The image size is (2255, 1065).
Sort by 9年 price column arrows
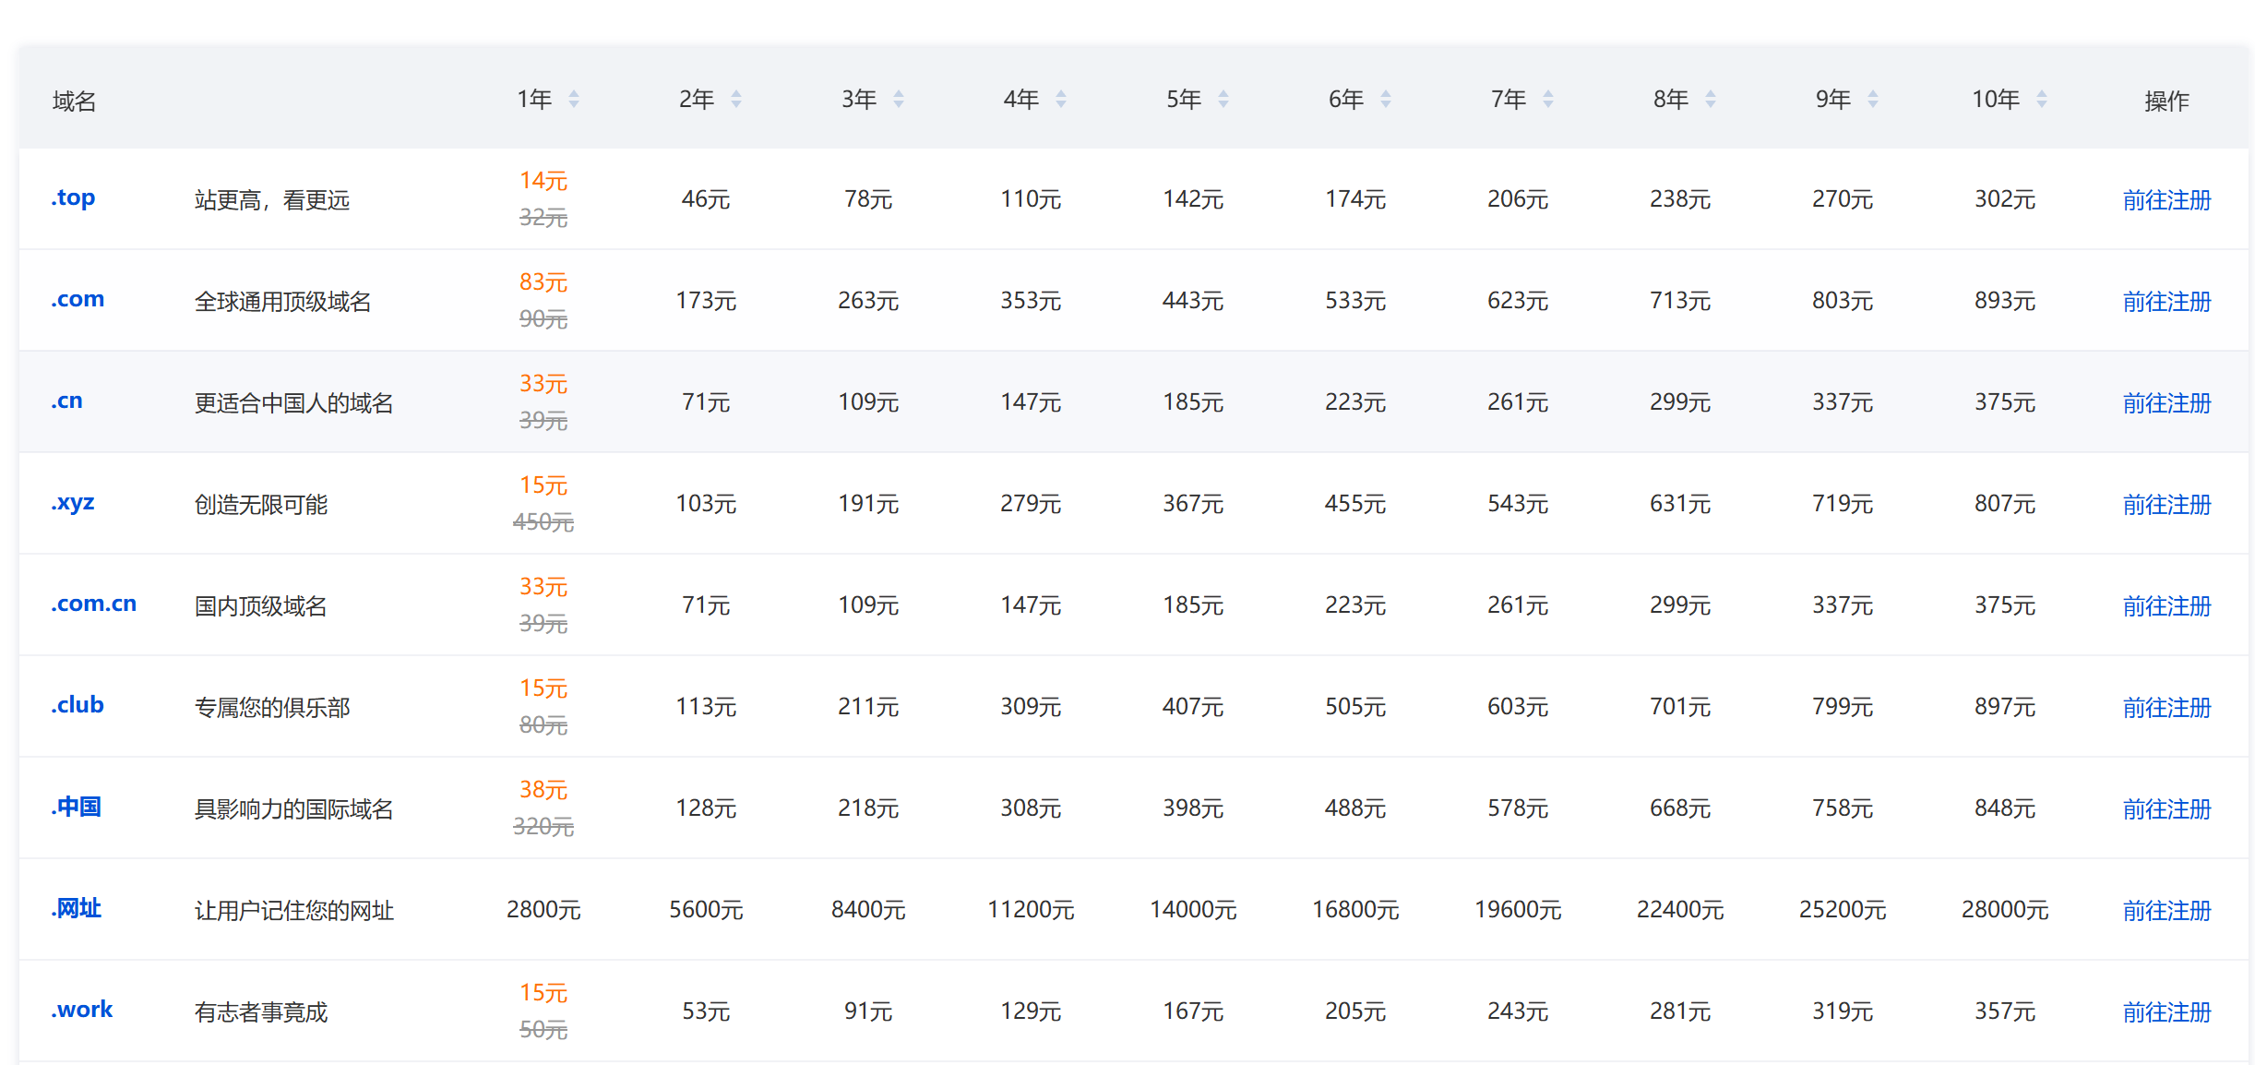[1873, 99]
